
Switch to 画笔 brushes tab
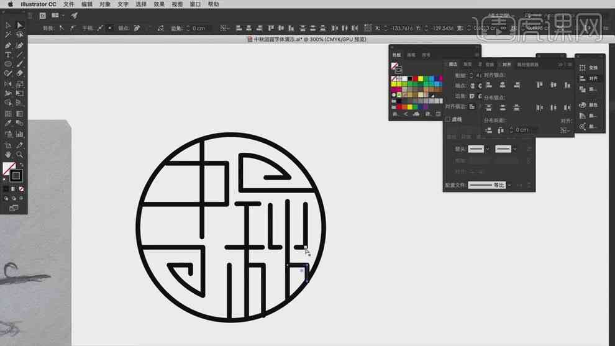click(x=411, y=55)
